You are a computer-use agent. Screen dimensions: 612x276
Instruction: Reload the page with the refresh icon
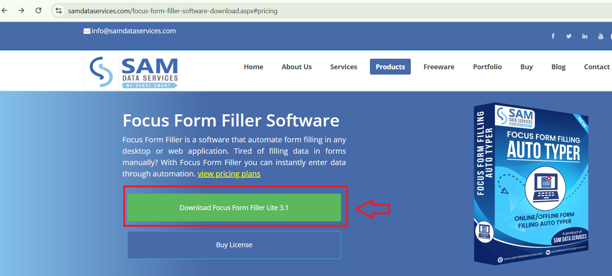pos(39,11)
